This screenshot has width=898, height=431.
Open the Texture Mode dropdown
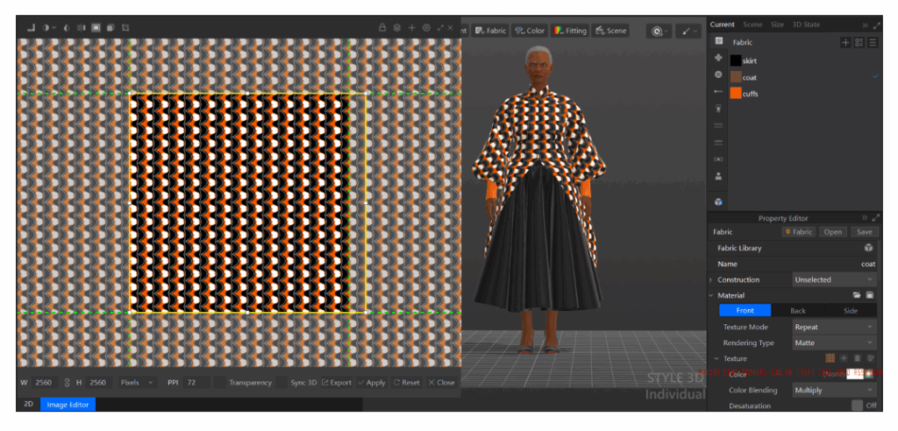click(835, 327)
